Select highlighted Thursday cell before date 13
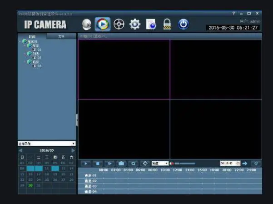This screenshot has height=204, width=273. (55, 169)
